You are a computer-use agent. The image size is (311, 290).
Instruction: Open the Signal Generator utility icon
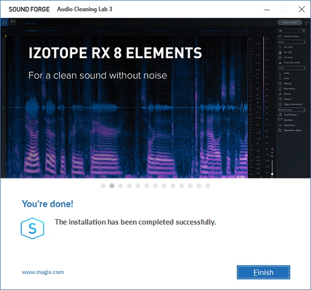pos(280,104)
